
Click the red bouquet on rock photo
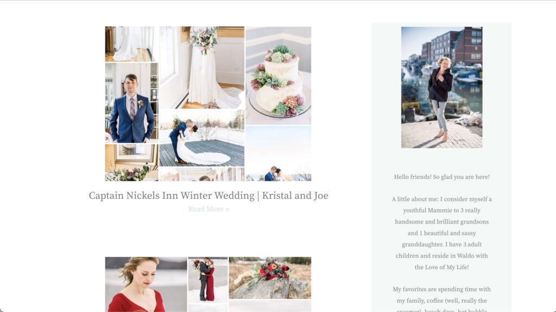[x=270, y=278]
